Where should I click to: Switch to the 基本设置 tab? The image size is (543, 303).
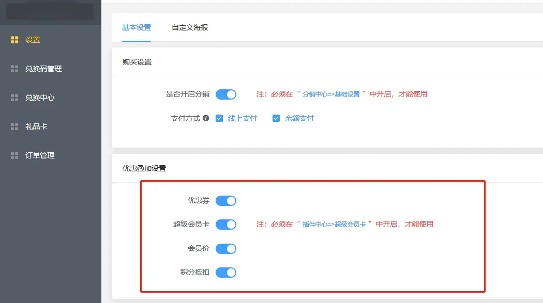[137, 28]
